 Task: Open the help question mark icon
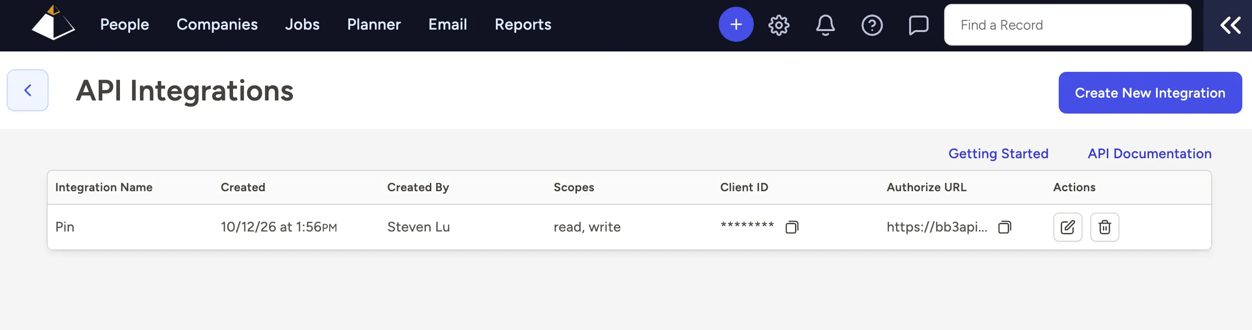(872, 25)
